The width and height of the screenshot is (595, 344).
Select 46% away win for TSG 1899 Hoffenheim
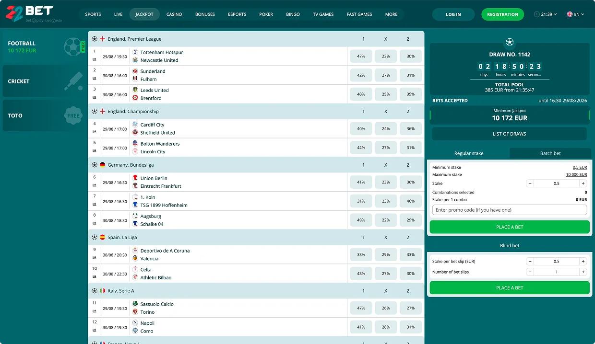pos(410,201)
